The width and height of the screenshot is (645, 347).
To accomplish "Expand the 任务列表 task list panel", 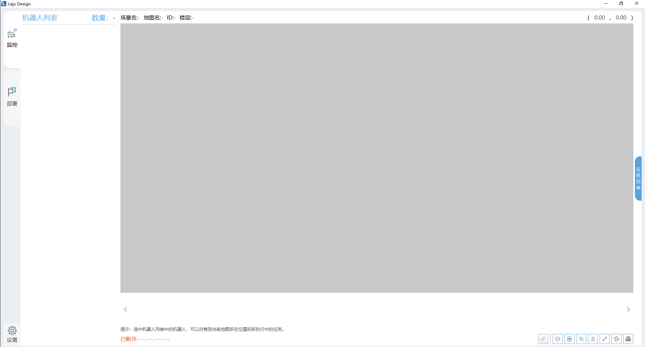I will coord(638,179).
